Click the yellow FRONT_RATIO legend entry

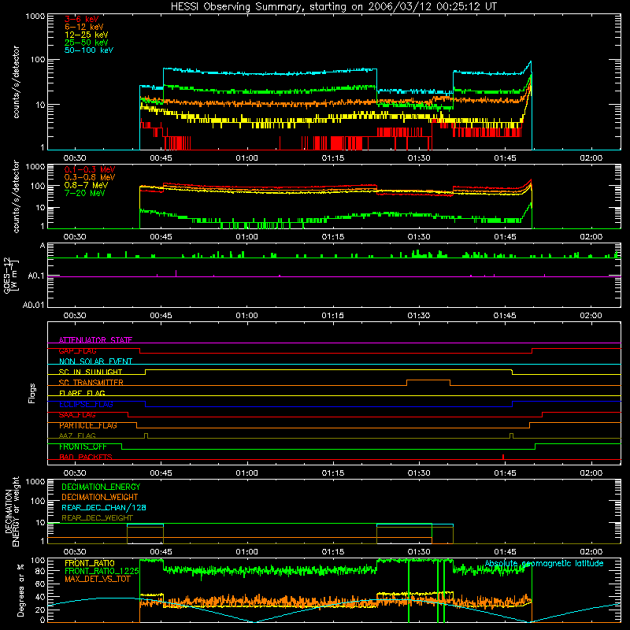click(90, 563)
